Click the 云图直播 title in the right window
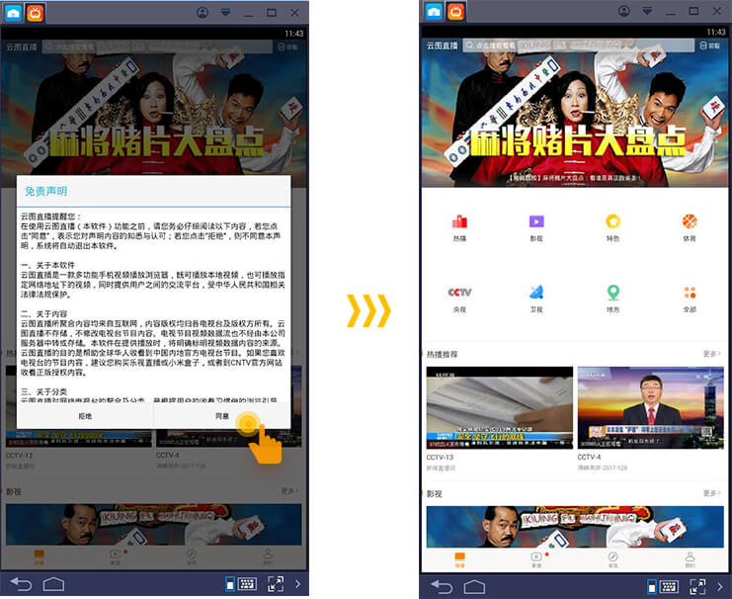 (x=442, y=45)
